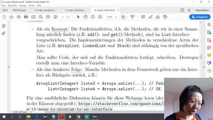Print the document with printer icon
Viewport: 213px width, 120px height.
(26, 17)
